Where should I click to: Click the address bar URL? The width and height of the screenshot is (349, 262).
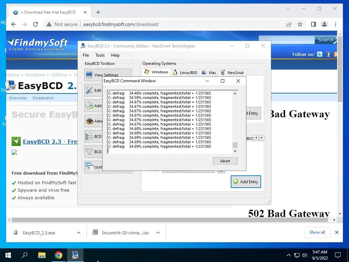[x=121, y=24]
